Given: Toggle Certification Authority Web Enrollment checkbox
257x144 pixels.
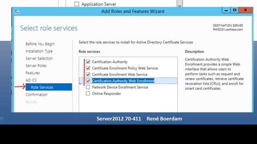Looking at the screenshot, I should (88, 81).
